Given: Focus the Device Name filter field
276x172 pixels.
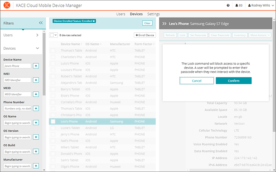Looking at the screenshot, I should (x=17, y=66).
